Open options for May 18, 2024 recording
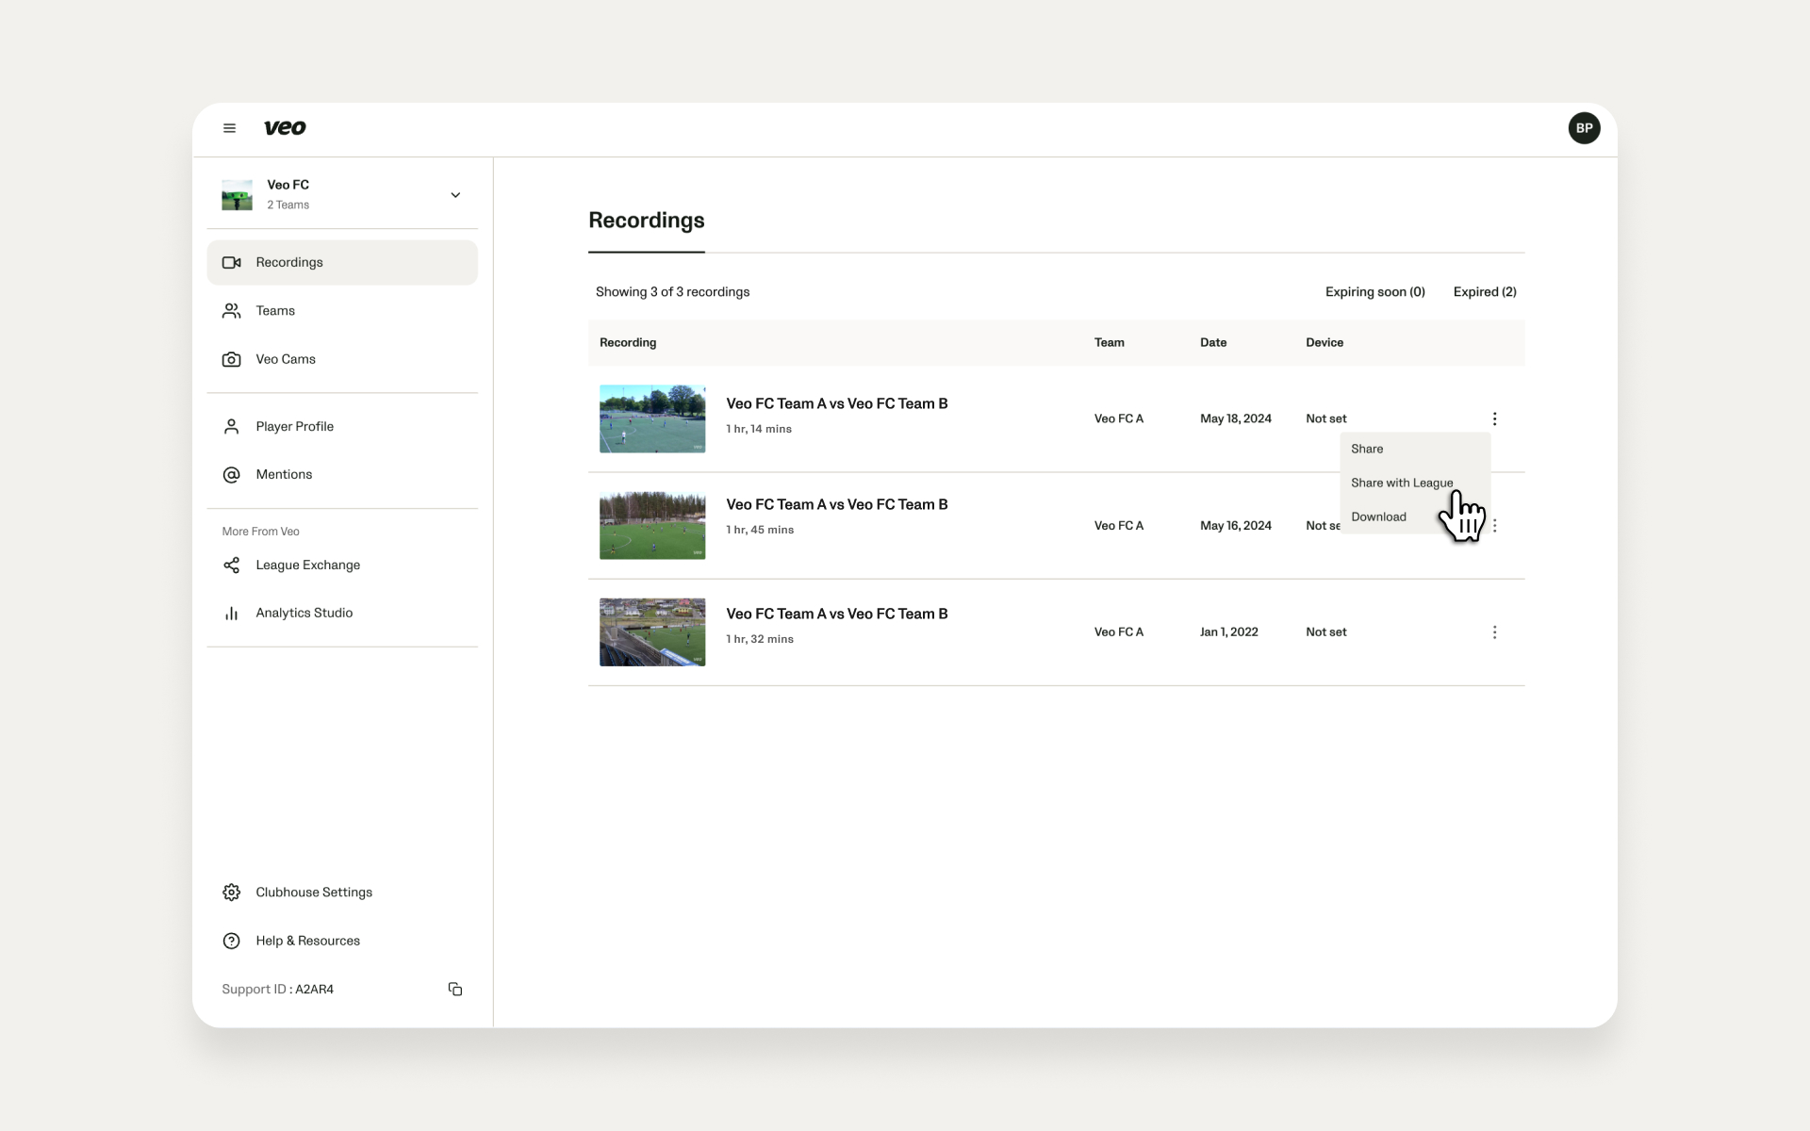The height and width of the screenshot is (1131, 1810). coord(1494,418)
